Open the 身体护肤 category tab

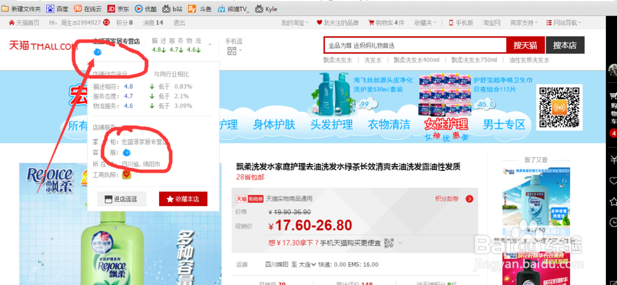point(274,125)
